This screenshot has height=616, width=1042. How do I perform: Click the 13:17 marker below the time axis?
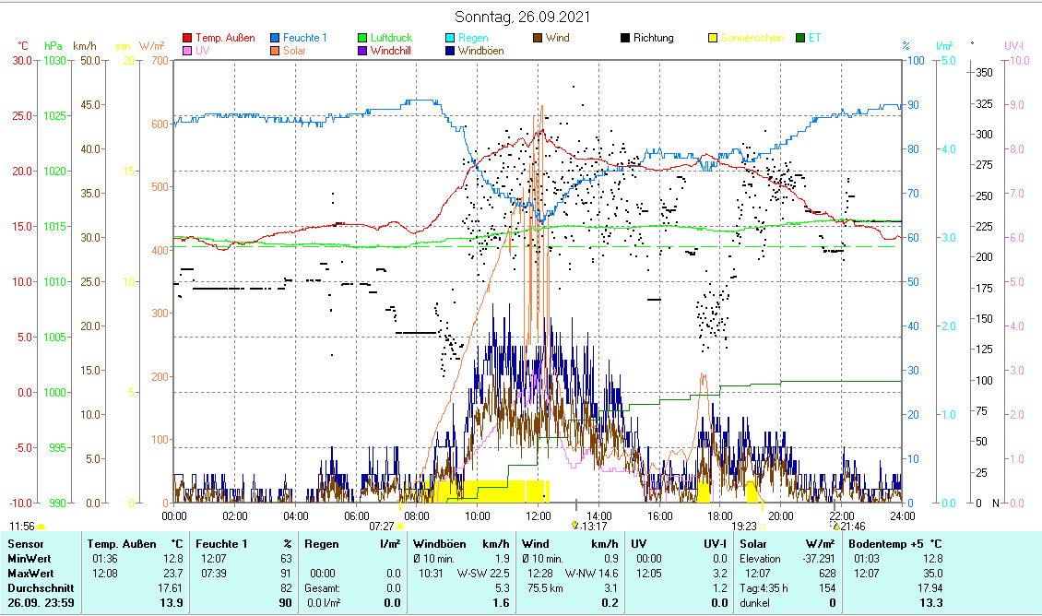coord(592,527)
